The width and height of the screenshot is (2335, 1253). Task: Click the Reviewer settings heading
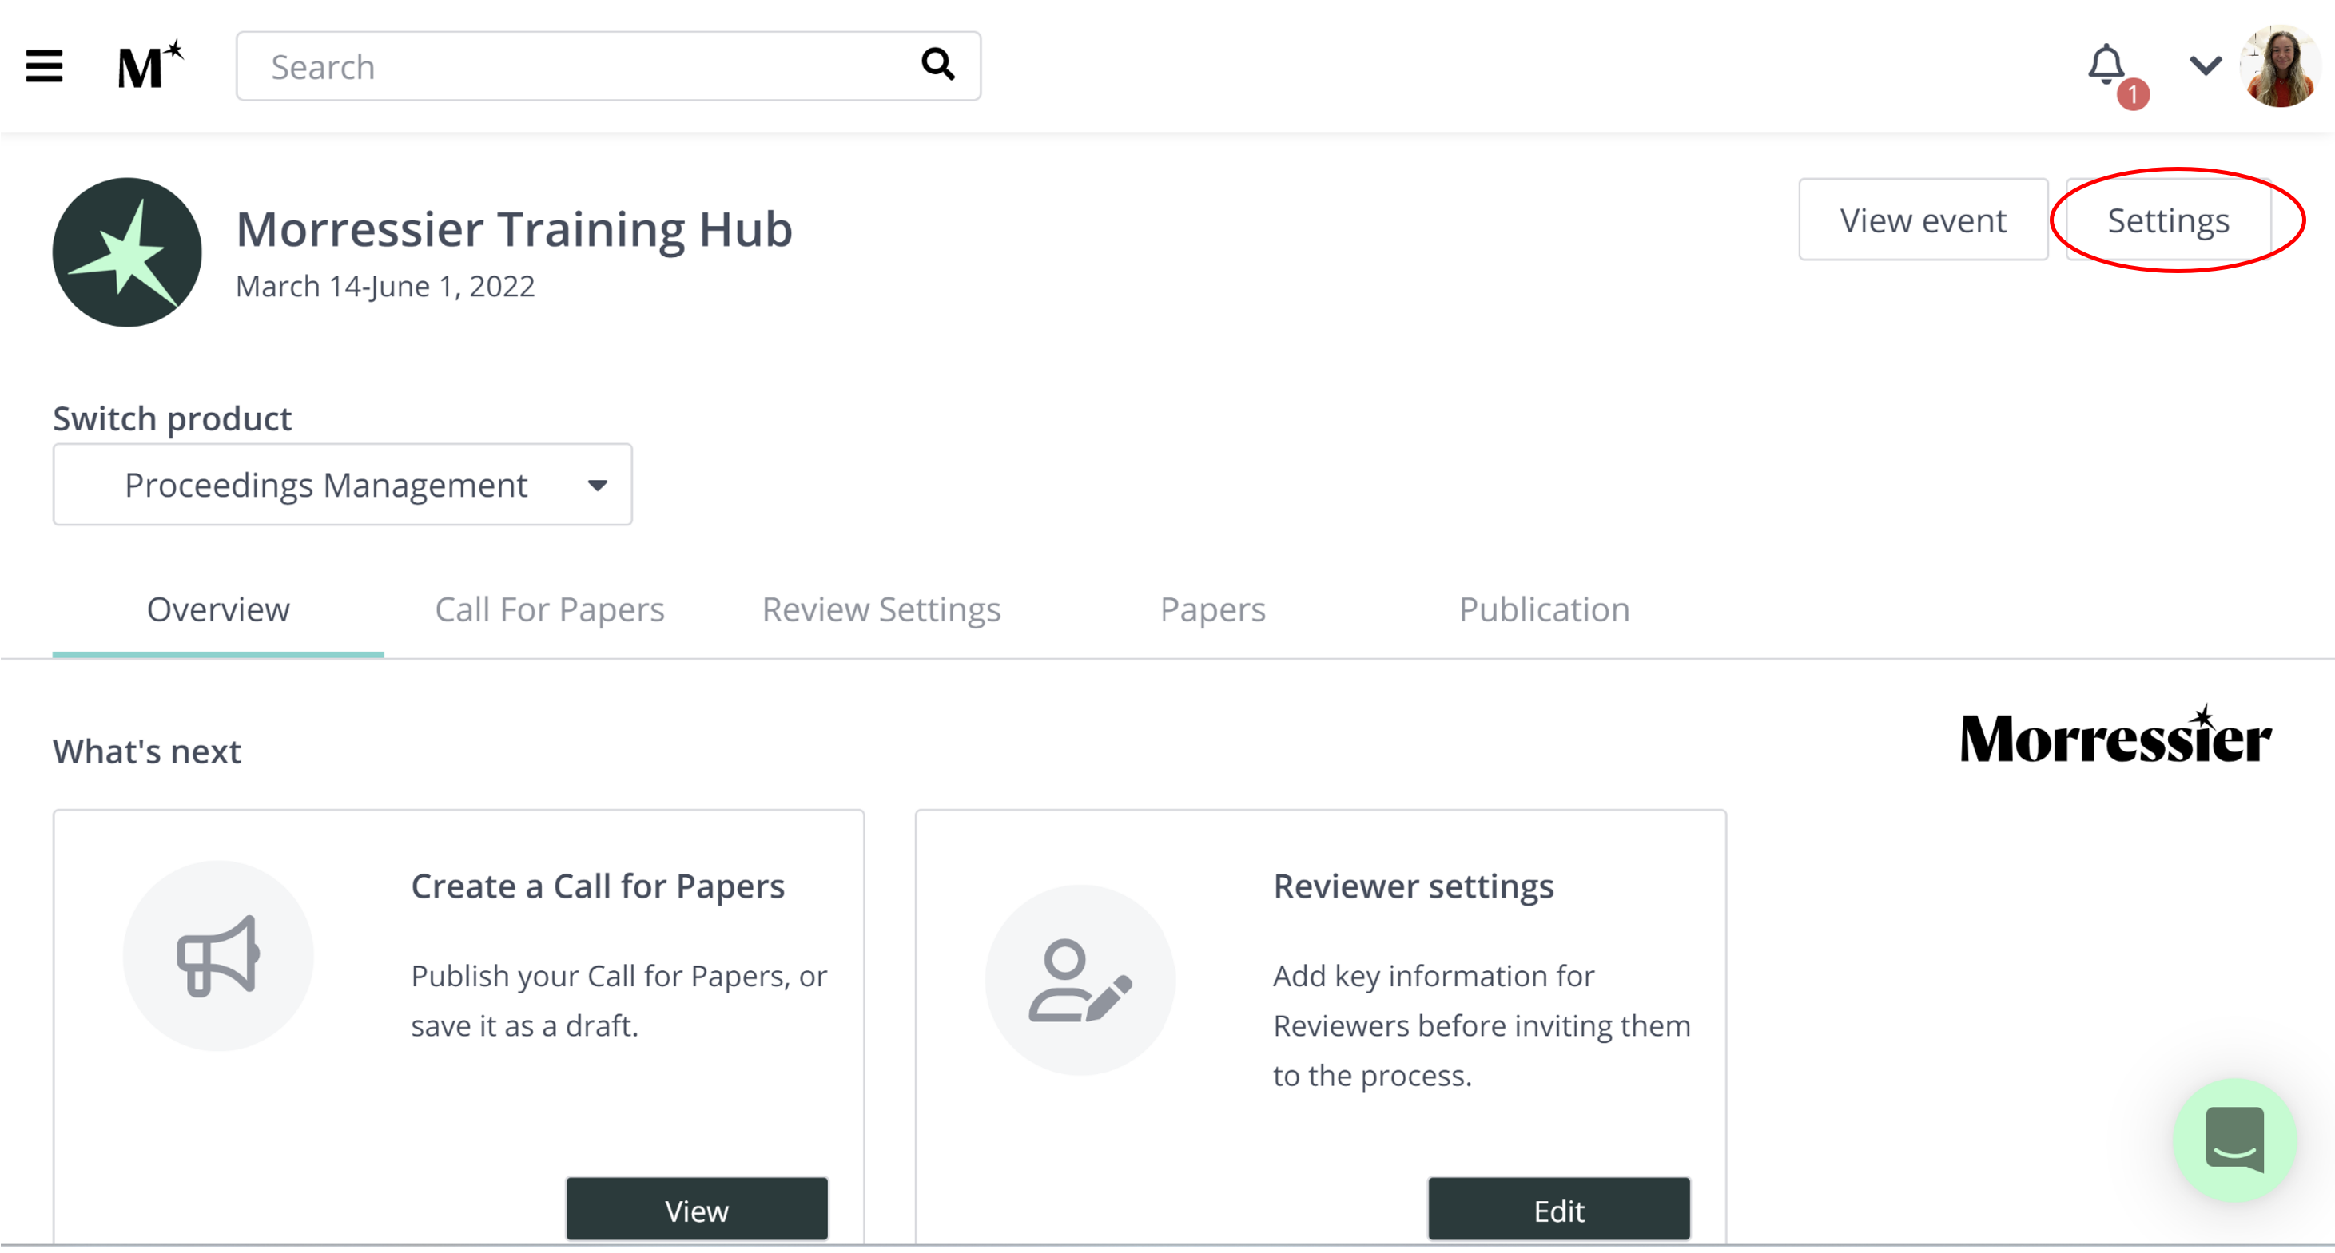[1413, 886]
